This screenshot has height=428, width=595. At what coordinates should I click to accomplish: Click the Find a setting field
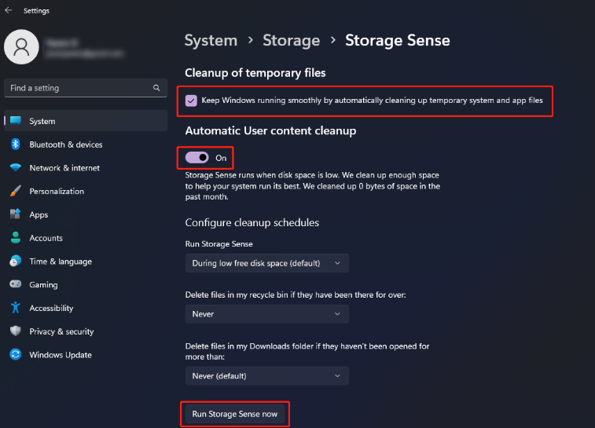click(x=86, y=88)
